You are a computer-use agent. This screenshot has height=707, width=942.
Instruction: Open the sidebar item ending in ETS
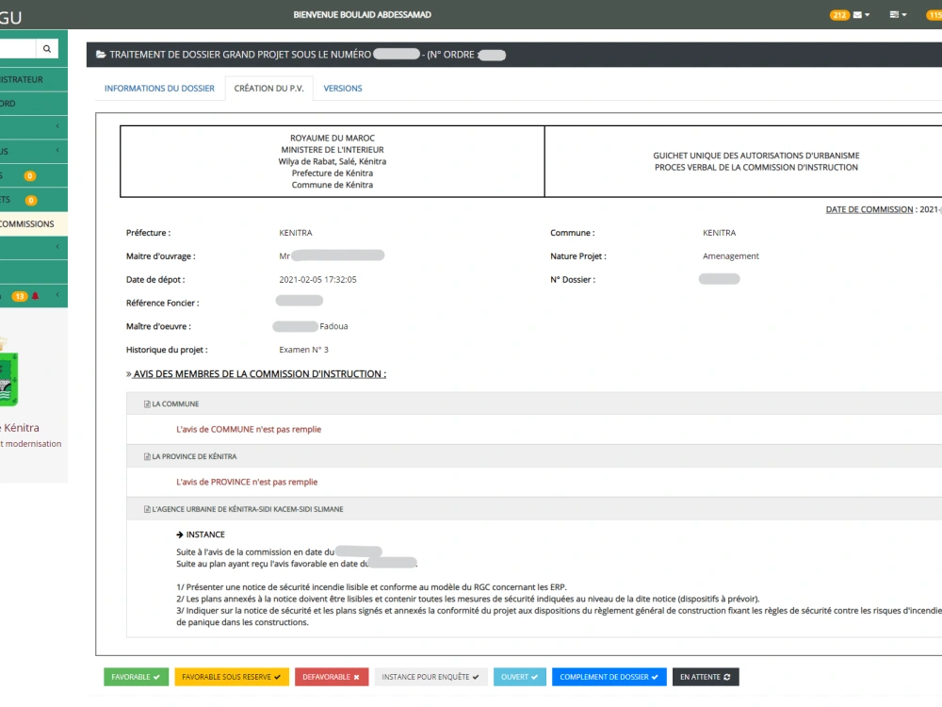[x=34, y=200]
